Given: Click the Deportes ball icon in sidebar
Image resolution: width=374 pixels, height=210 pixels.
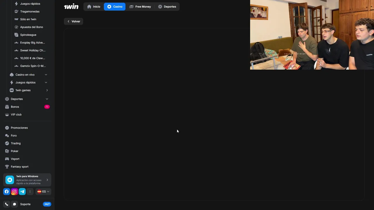Looking at the screenshot, I should (x=7, y=99).
